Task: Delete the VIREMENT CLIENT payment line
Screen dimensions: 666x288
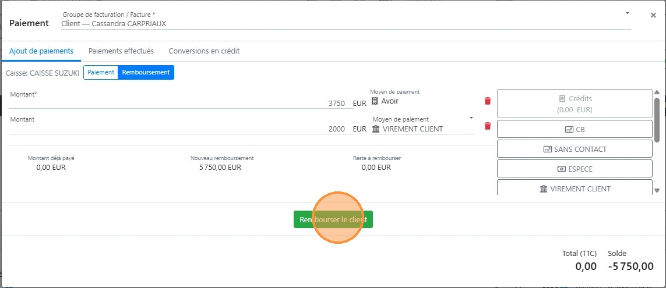Action: pos(488,126)
